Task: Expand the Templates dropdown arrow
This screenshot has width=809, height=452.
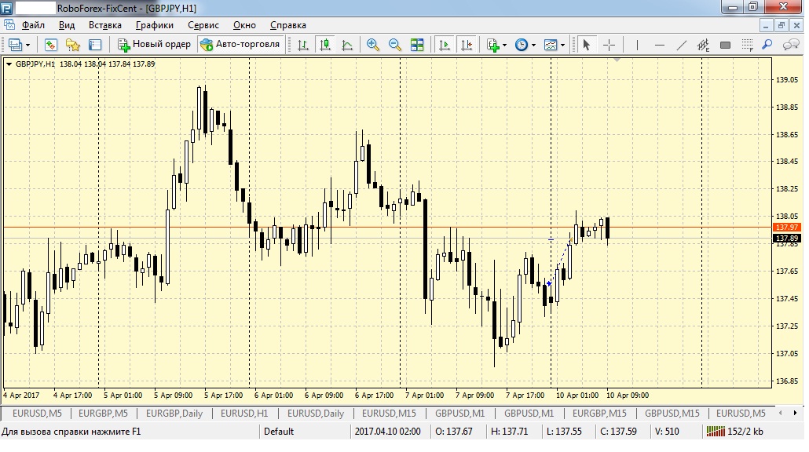Action: tap(562, 46)
